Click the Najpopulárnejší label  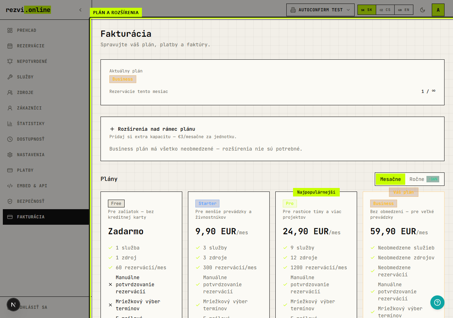[316, 192]
